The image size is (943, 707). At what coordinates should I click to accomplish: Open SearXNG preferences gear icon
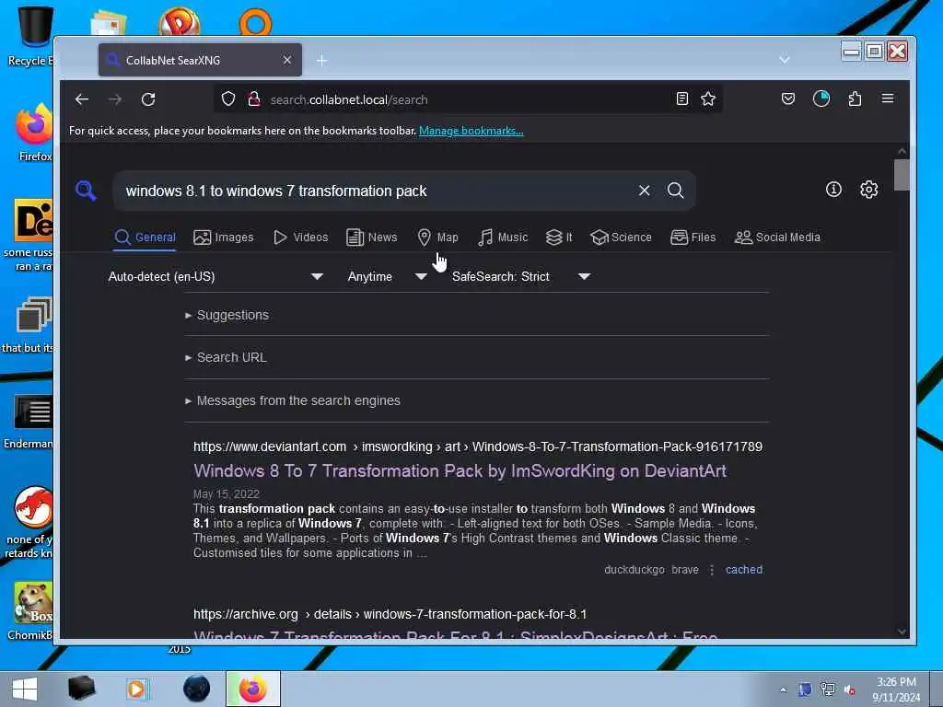click(869, 190)
